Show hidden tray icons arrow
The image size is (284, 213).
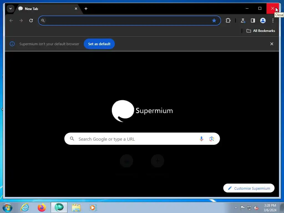pyautogui.click(x=236, y=208)
